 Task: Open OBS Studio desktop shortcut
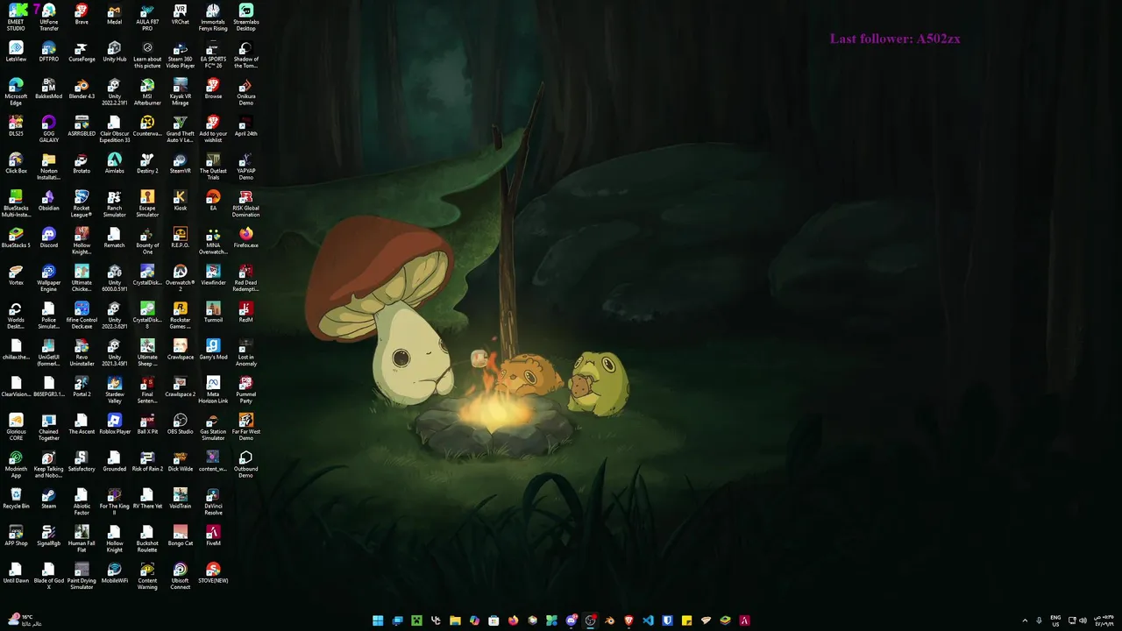[181, 424]
